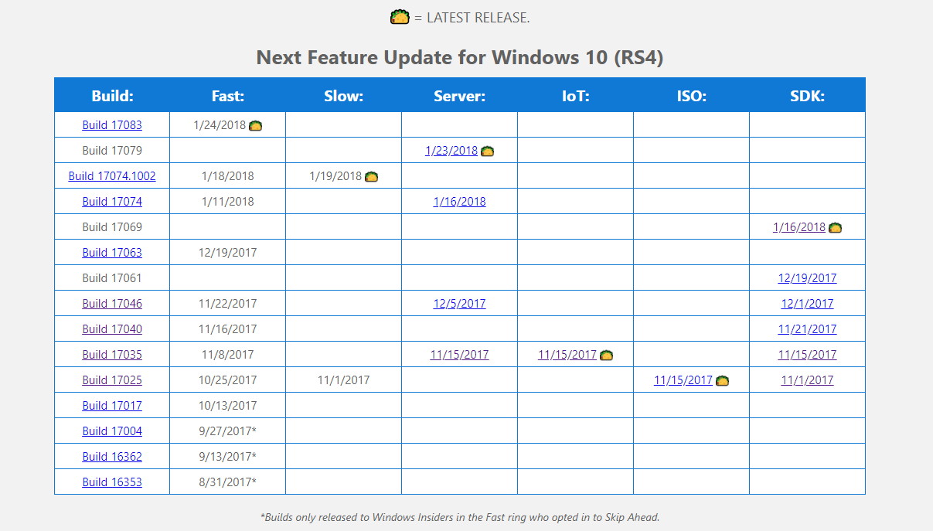
Task: Click the taco icon beside SDK 1/16/2018
Action: (835, 227)
